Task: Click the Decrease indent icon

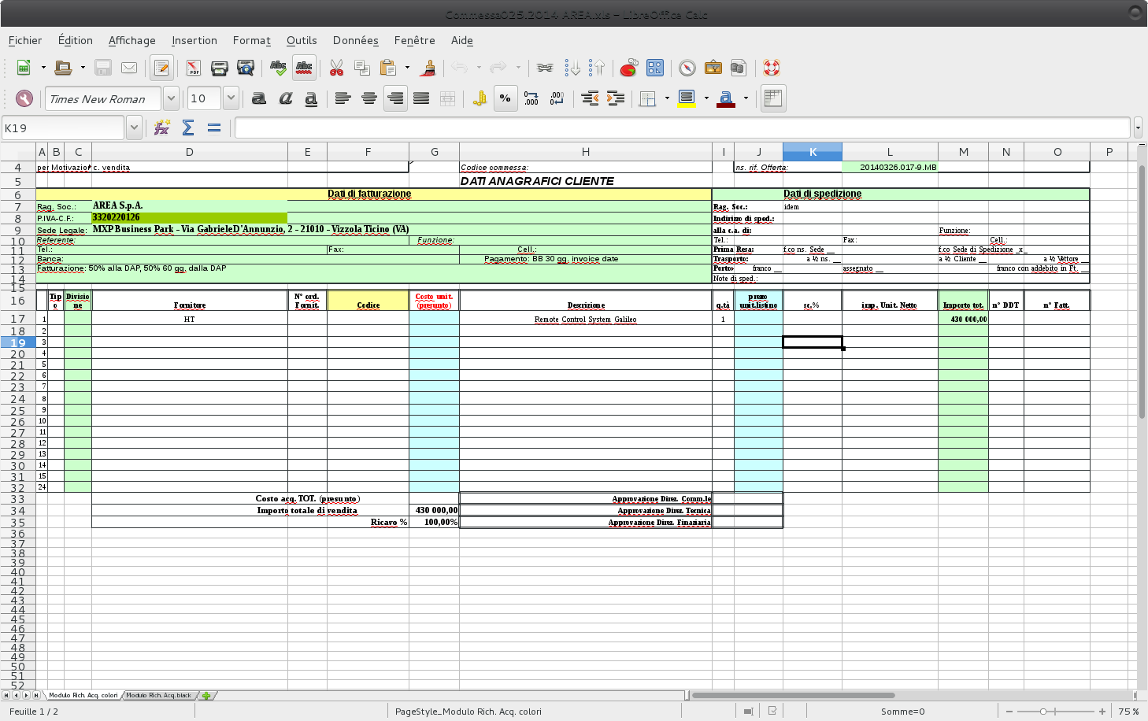Action: point(590,98)
